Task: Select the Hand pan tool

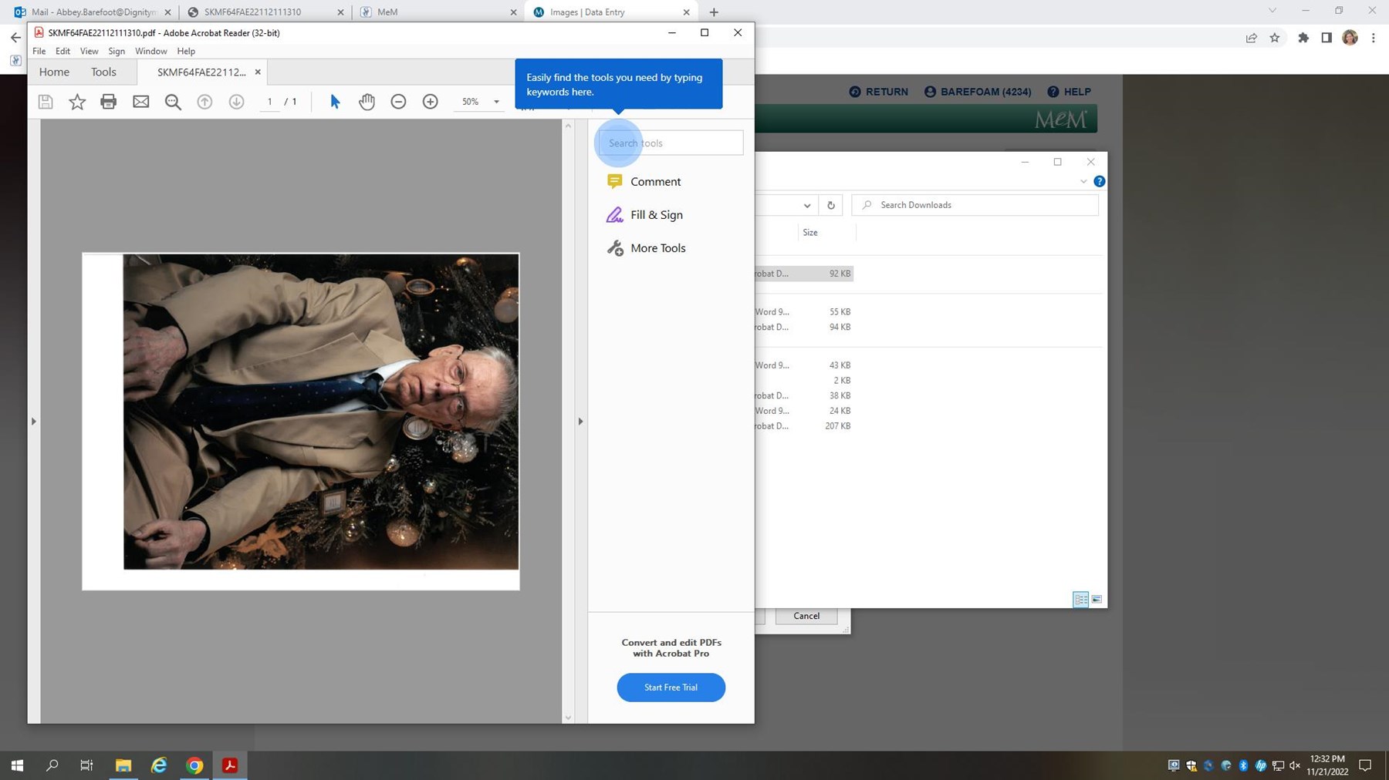Action: point(367,102)
